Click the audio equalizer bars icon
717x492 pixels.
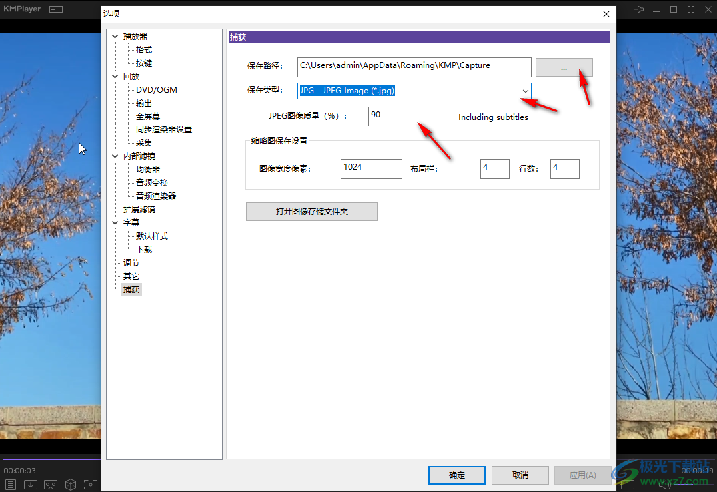pos(648,485)
